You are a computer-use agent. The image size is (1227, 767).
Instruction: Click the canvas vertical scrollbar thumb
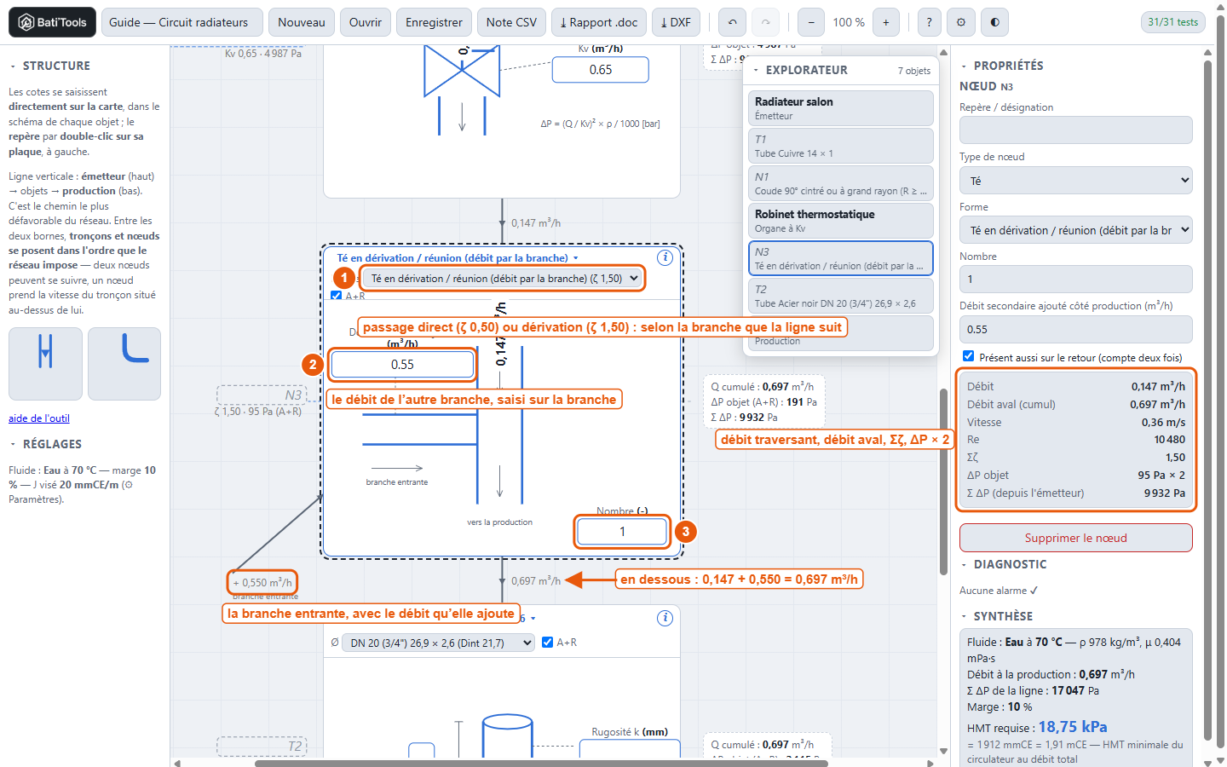[943, 482]
